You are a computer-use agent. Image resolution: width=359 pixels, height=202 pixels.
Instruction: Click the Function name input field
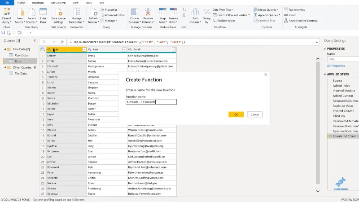point(151,102)
